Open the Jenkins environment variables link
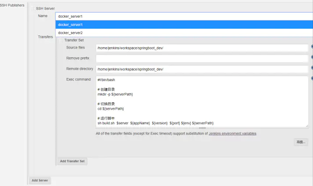This screenshot has width=313, height=186. pos(232,134)
